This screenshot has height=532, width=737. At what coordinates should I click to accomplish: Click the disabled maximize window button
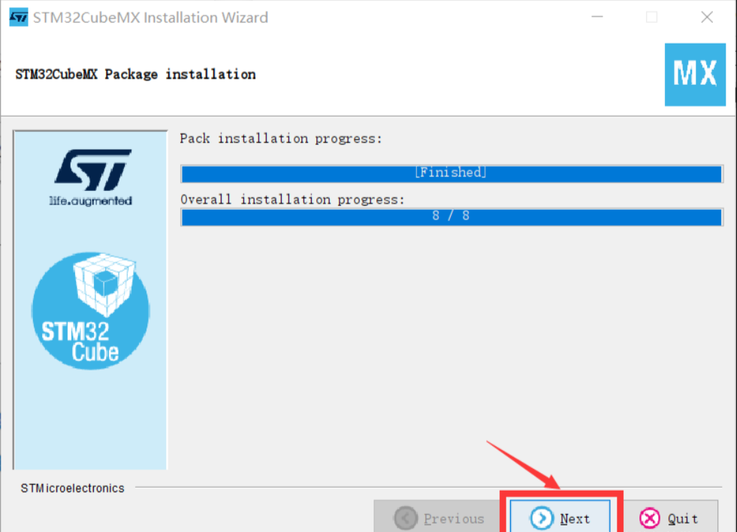click(x=651, y=17)
